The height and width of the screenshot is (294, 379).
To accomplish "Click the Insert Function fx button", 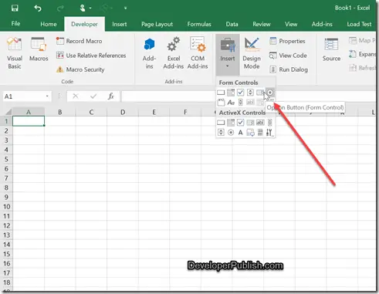I will click(x=111, y=96).
